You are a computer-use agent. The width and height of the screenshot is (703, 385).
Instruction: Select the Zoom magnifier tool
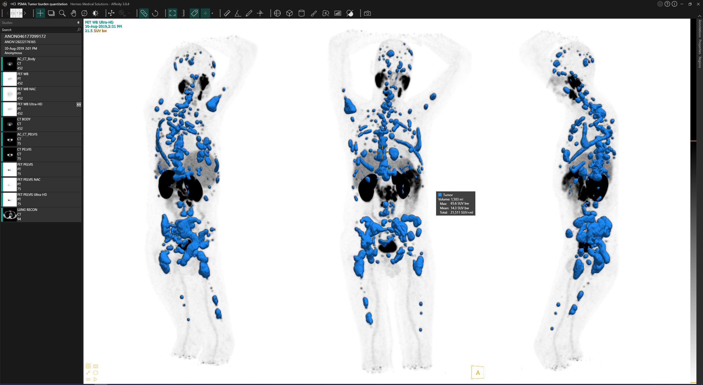[x=62, y=13]
